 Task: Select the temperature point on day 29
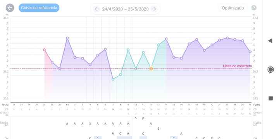tap(52, 62)
